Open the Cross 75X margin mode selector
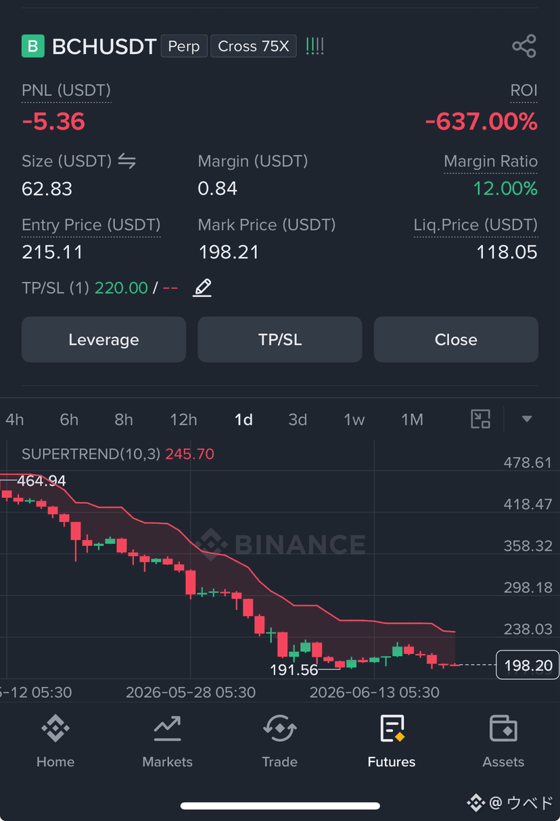560x821 pixels. click(254, 46)
